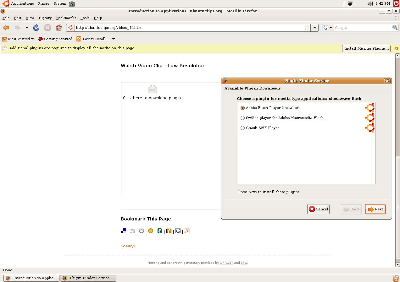
Task: Click the greyed-out Forward arrow
Action: (x=18, y=28)
